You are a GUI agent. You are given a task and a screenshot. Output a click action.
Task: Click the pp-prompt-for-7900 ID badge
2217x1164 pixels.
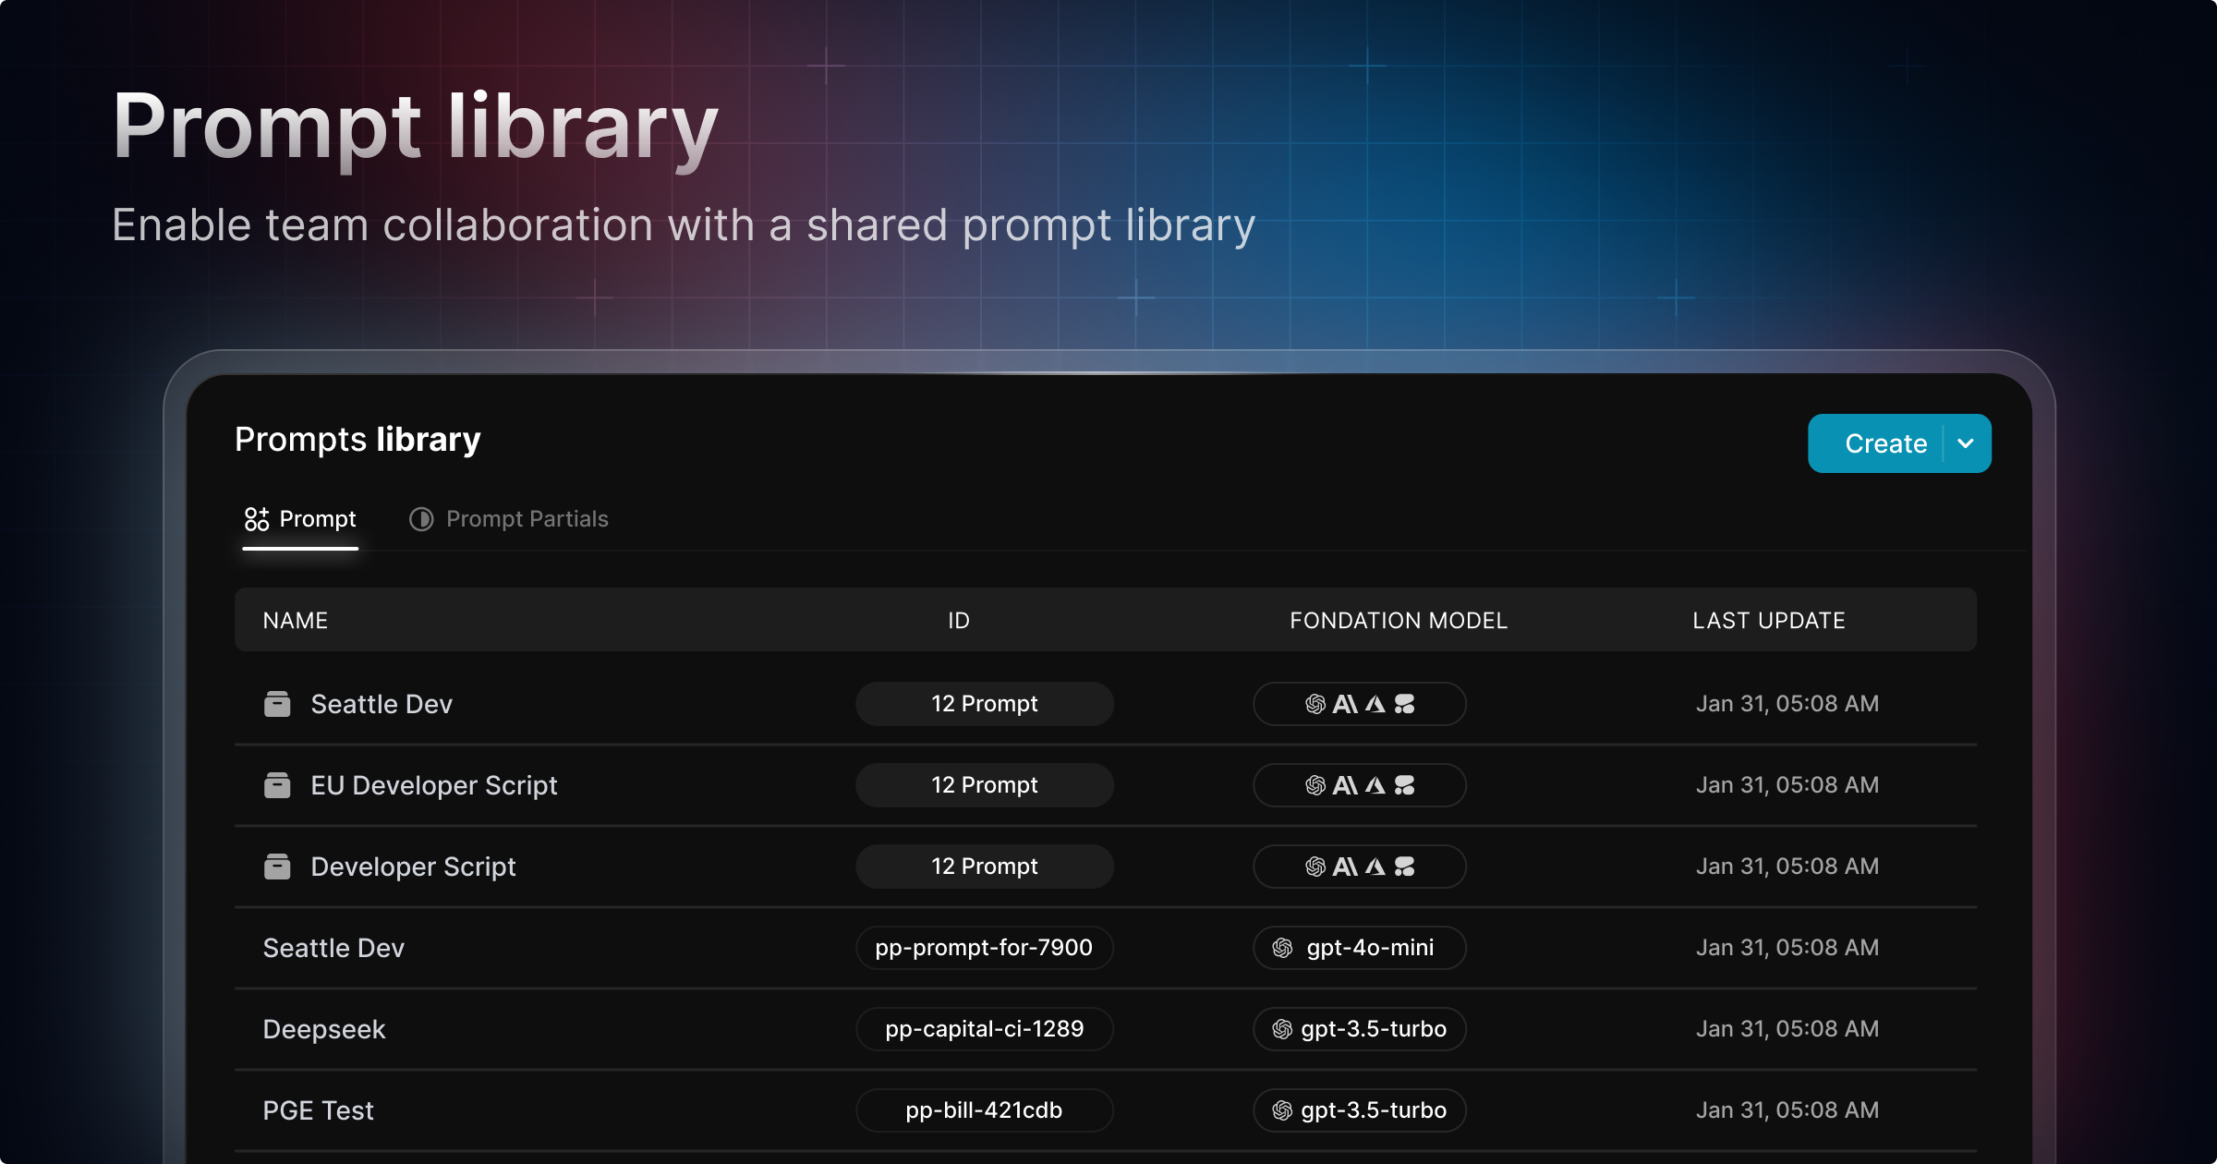pos(984,948)
